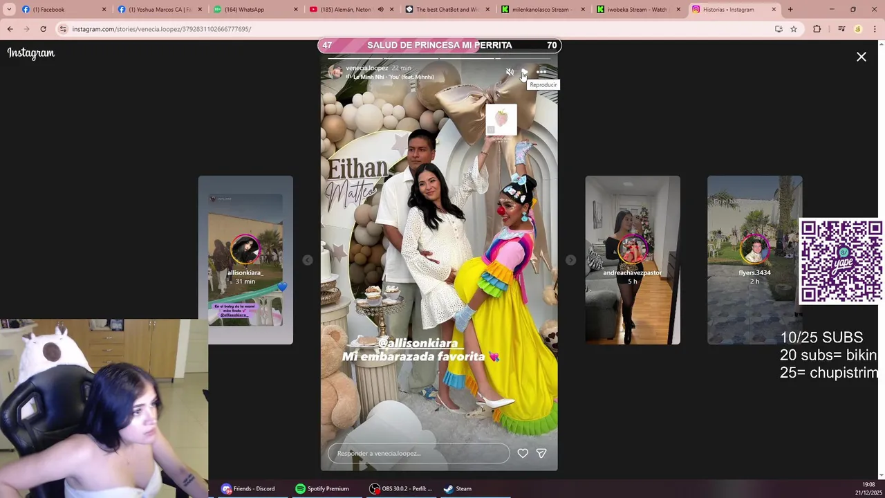Click the browser Back arrow
Screen dimensions: 885x498
10,29
